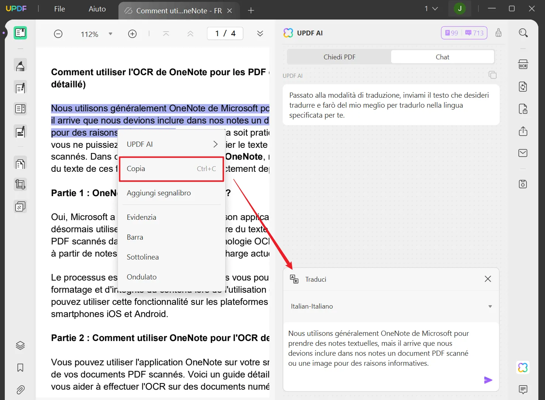The image size is (545, 400).
Task: Choose Copia in the context menu
Action: (172, 169)
